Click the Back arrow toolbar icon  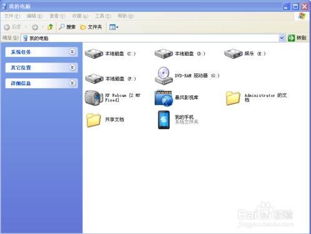pyautogui.click(x=7, y=27)
